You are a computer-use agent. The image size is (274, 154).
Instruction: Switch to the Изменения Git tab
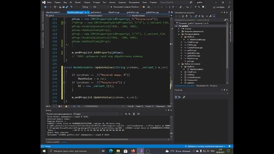click(x=202, y=86)
